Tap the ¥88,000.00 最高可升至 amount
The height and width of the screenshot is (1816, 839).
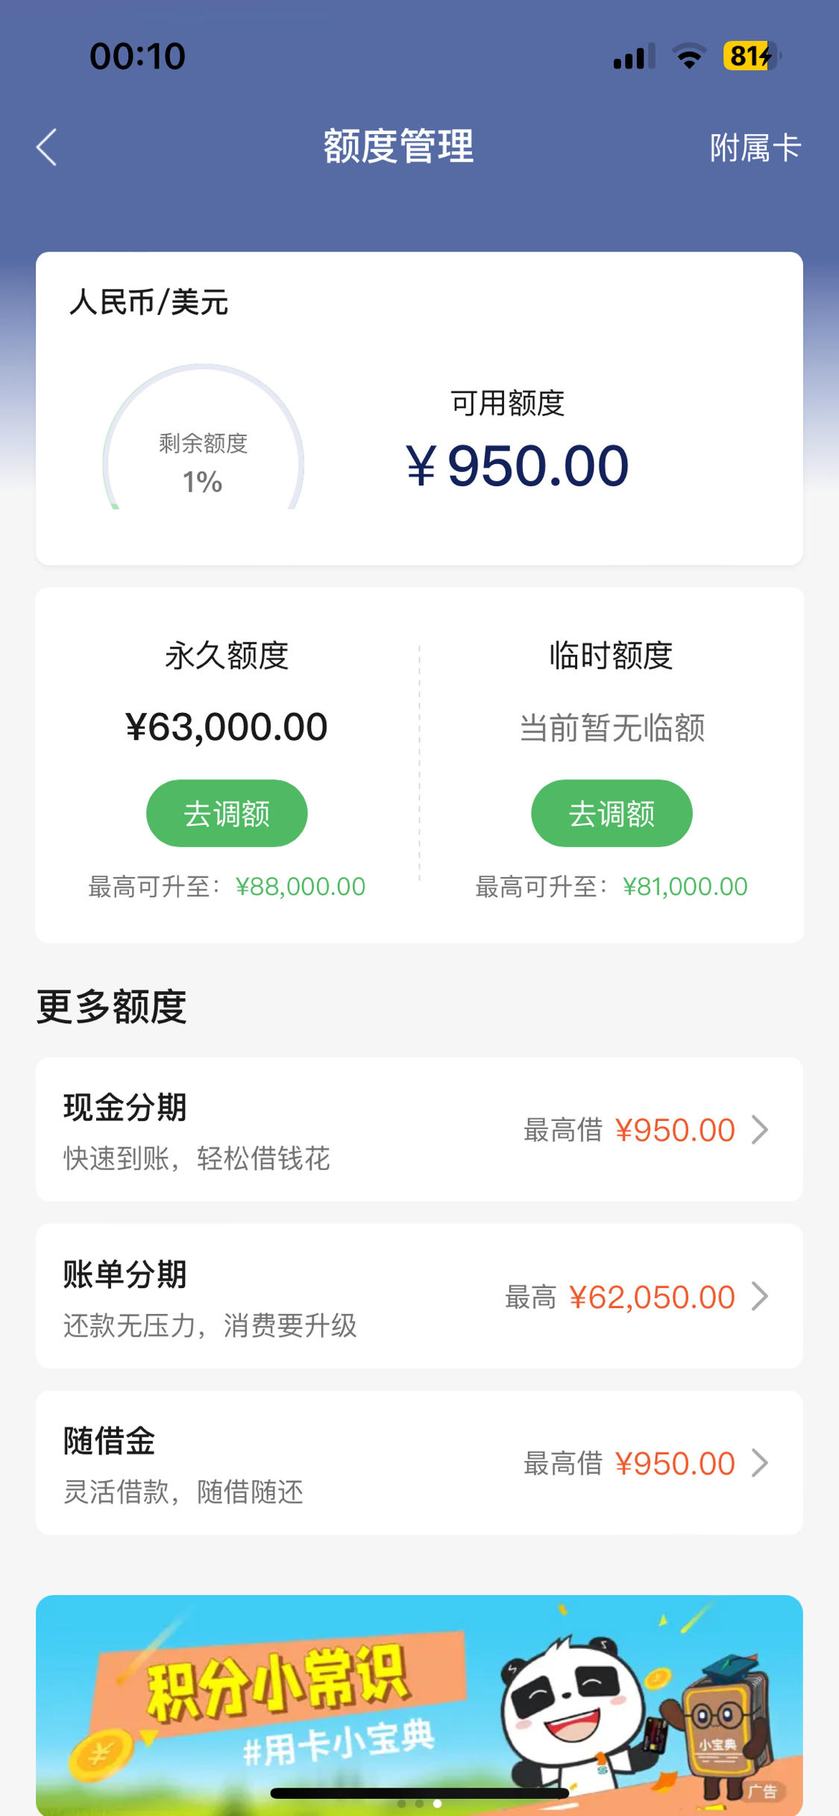[x=301, y=886]
